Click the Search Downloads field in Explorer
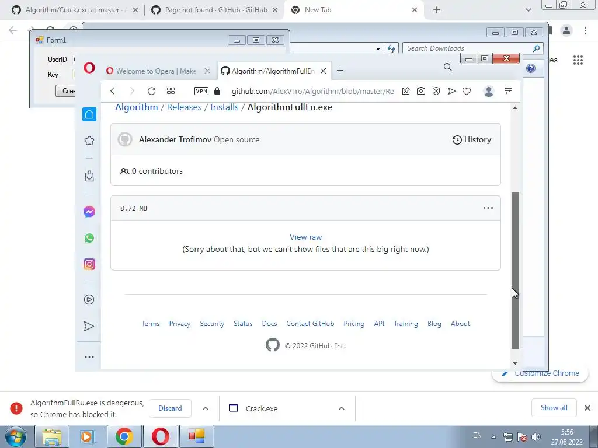Screen dimensions: 598x448 point(473,48)
